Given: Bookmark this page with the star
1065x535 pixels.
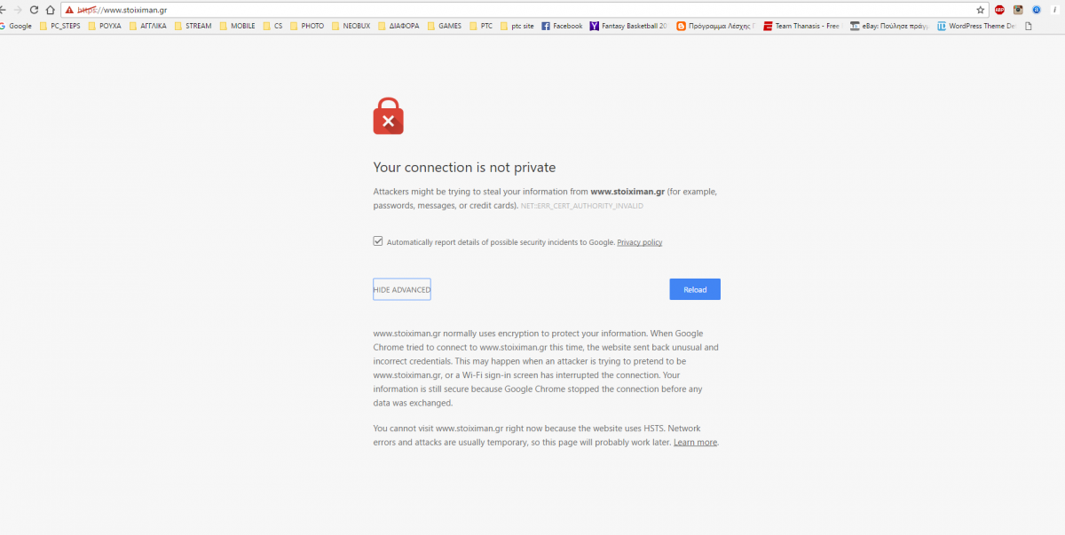Looking at the screenshot, I should [x=981, y=10].
